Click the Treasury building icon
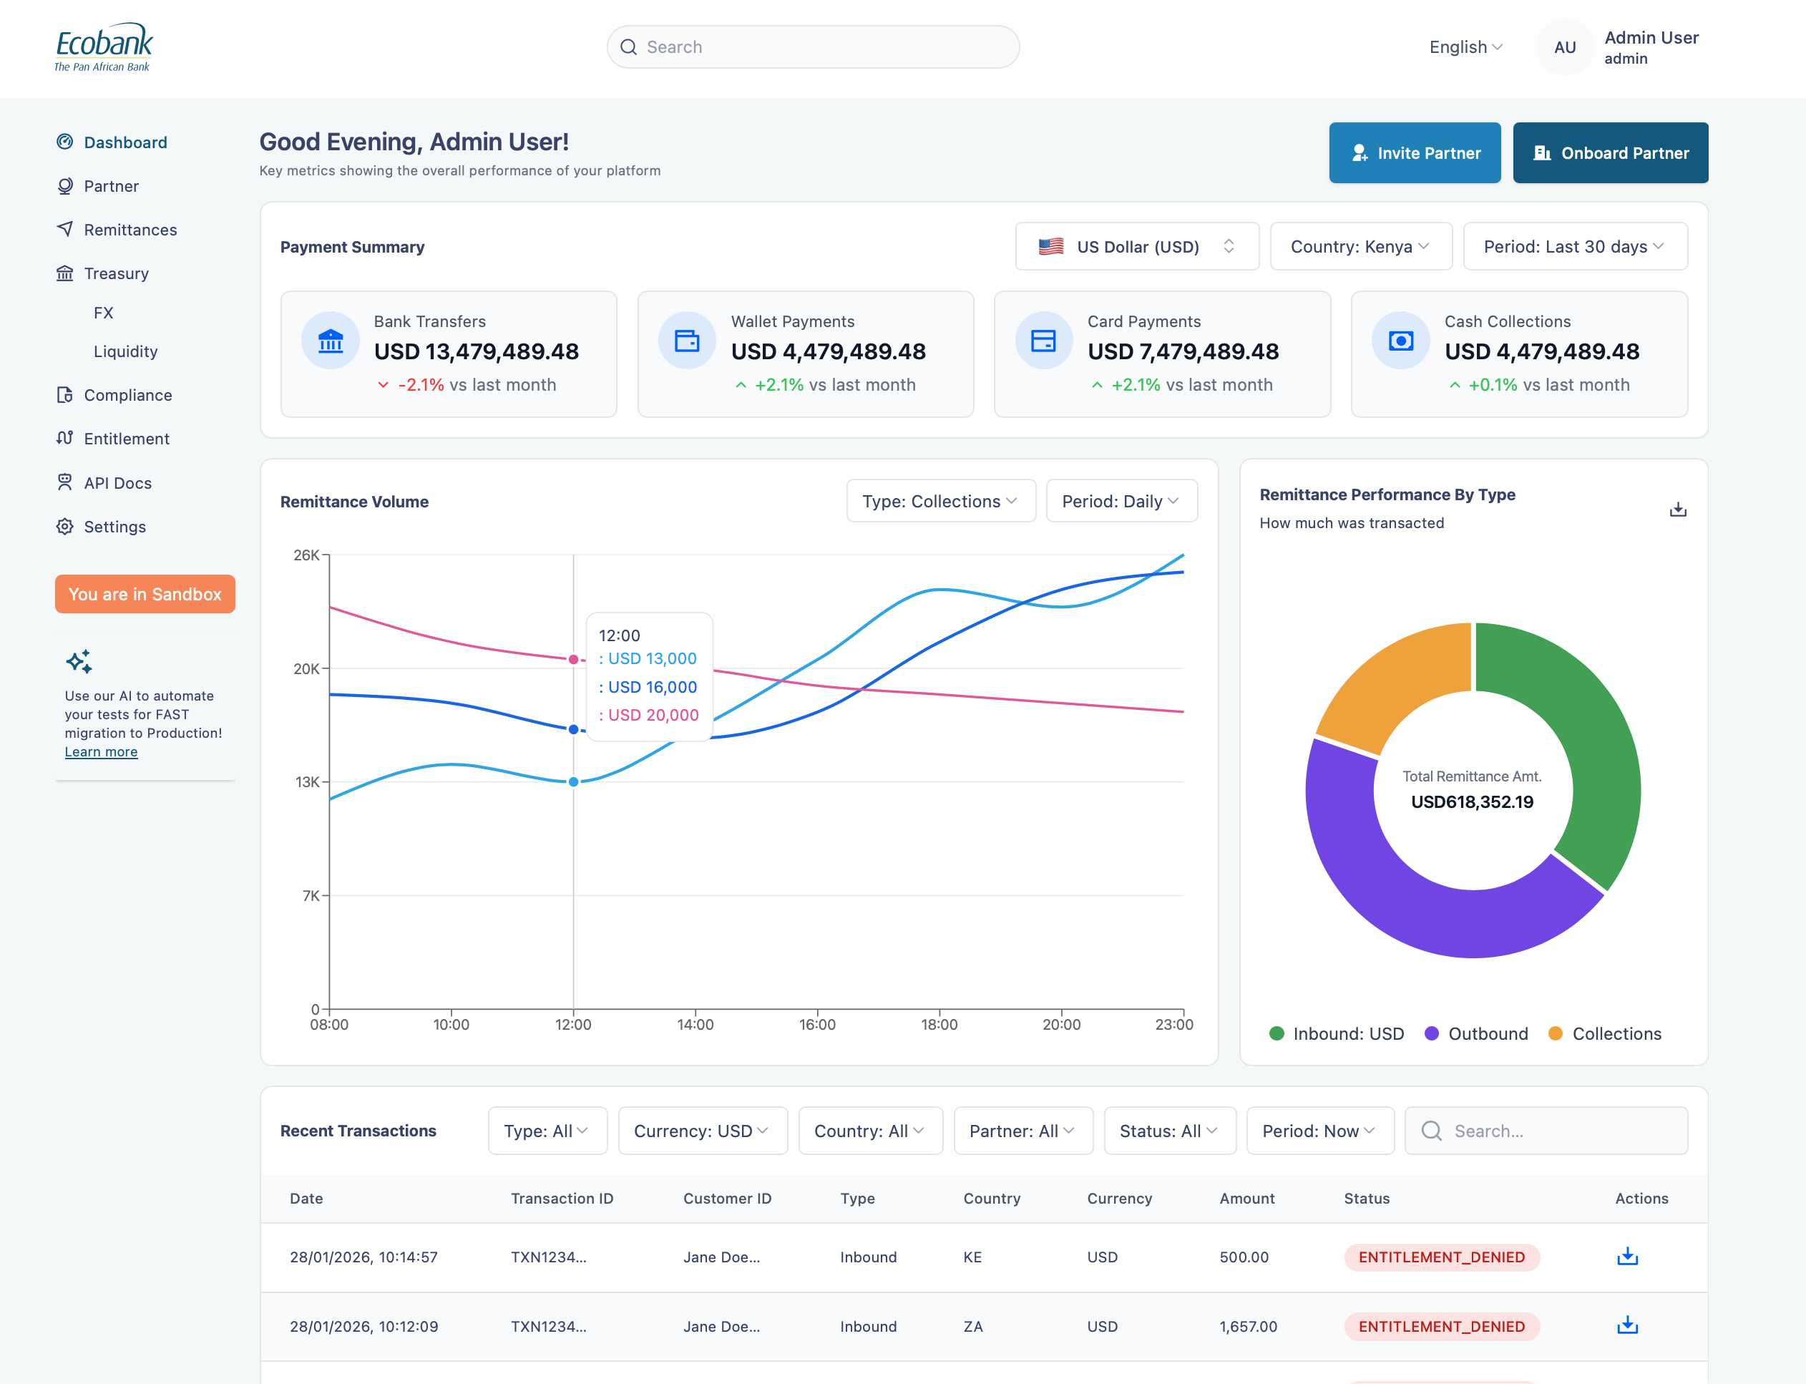1806x1384 pixels. tap(65, 273)
